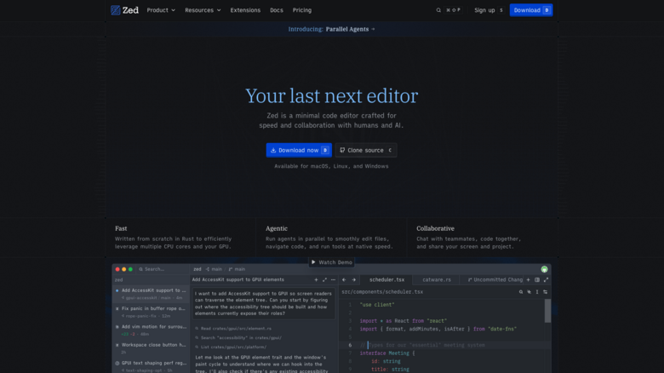Click the 'interface Meeting {' code line
This screenshot has height=373, width=664.
[x=387, y=353]
